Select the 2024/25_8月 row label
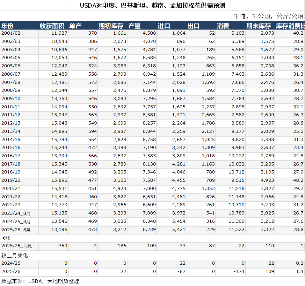Image resolution: width=305 pixels, height=286 pixels. 16,221
